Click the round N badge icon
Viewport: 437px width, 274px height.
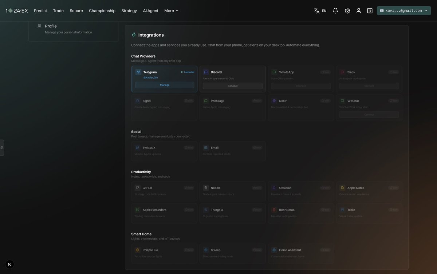[9, 265]
